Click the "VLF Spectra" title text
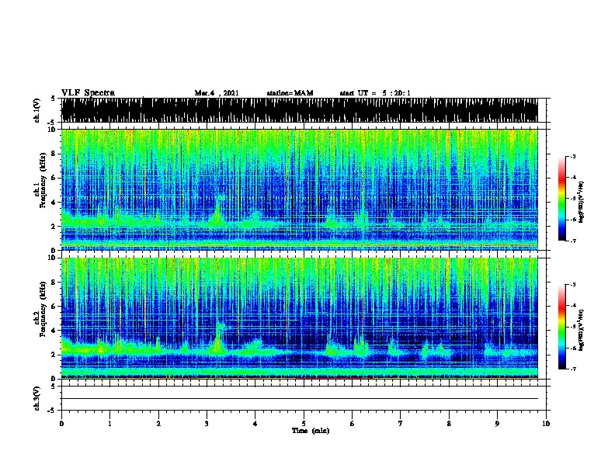Screen dimensions: 615x475 pyautogui.click(x=88, y=93)
